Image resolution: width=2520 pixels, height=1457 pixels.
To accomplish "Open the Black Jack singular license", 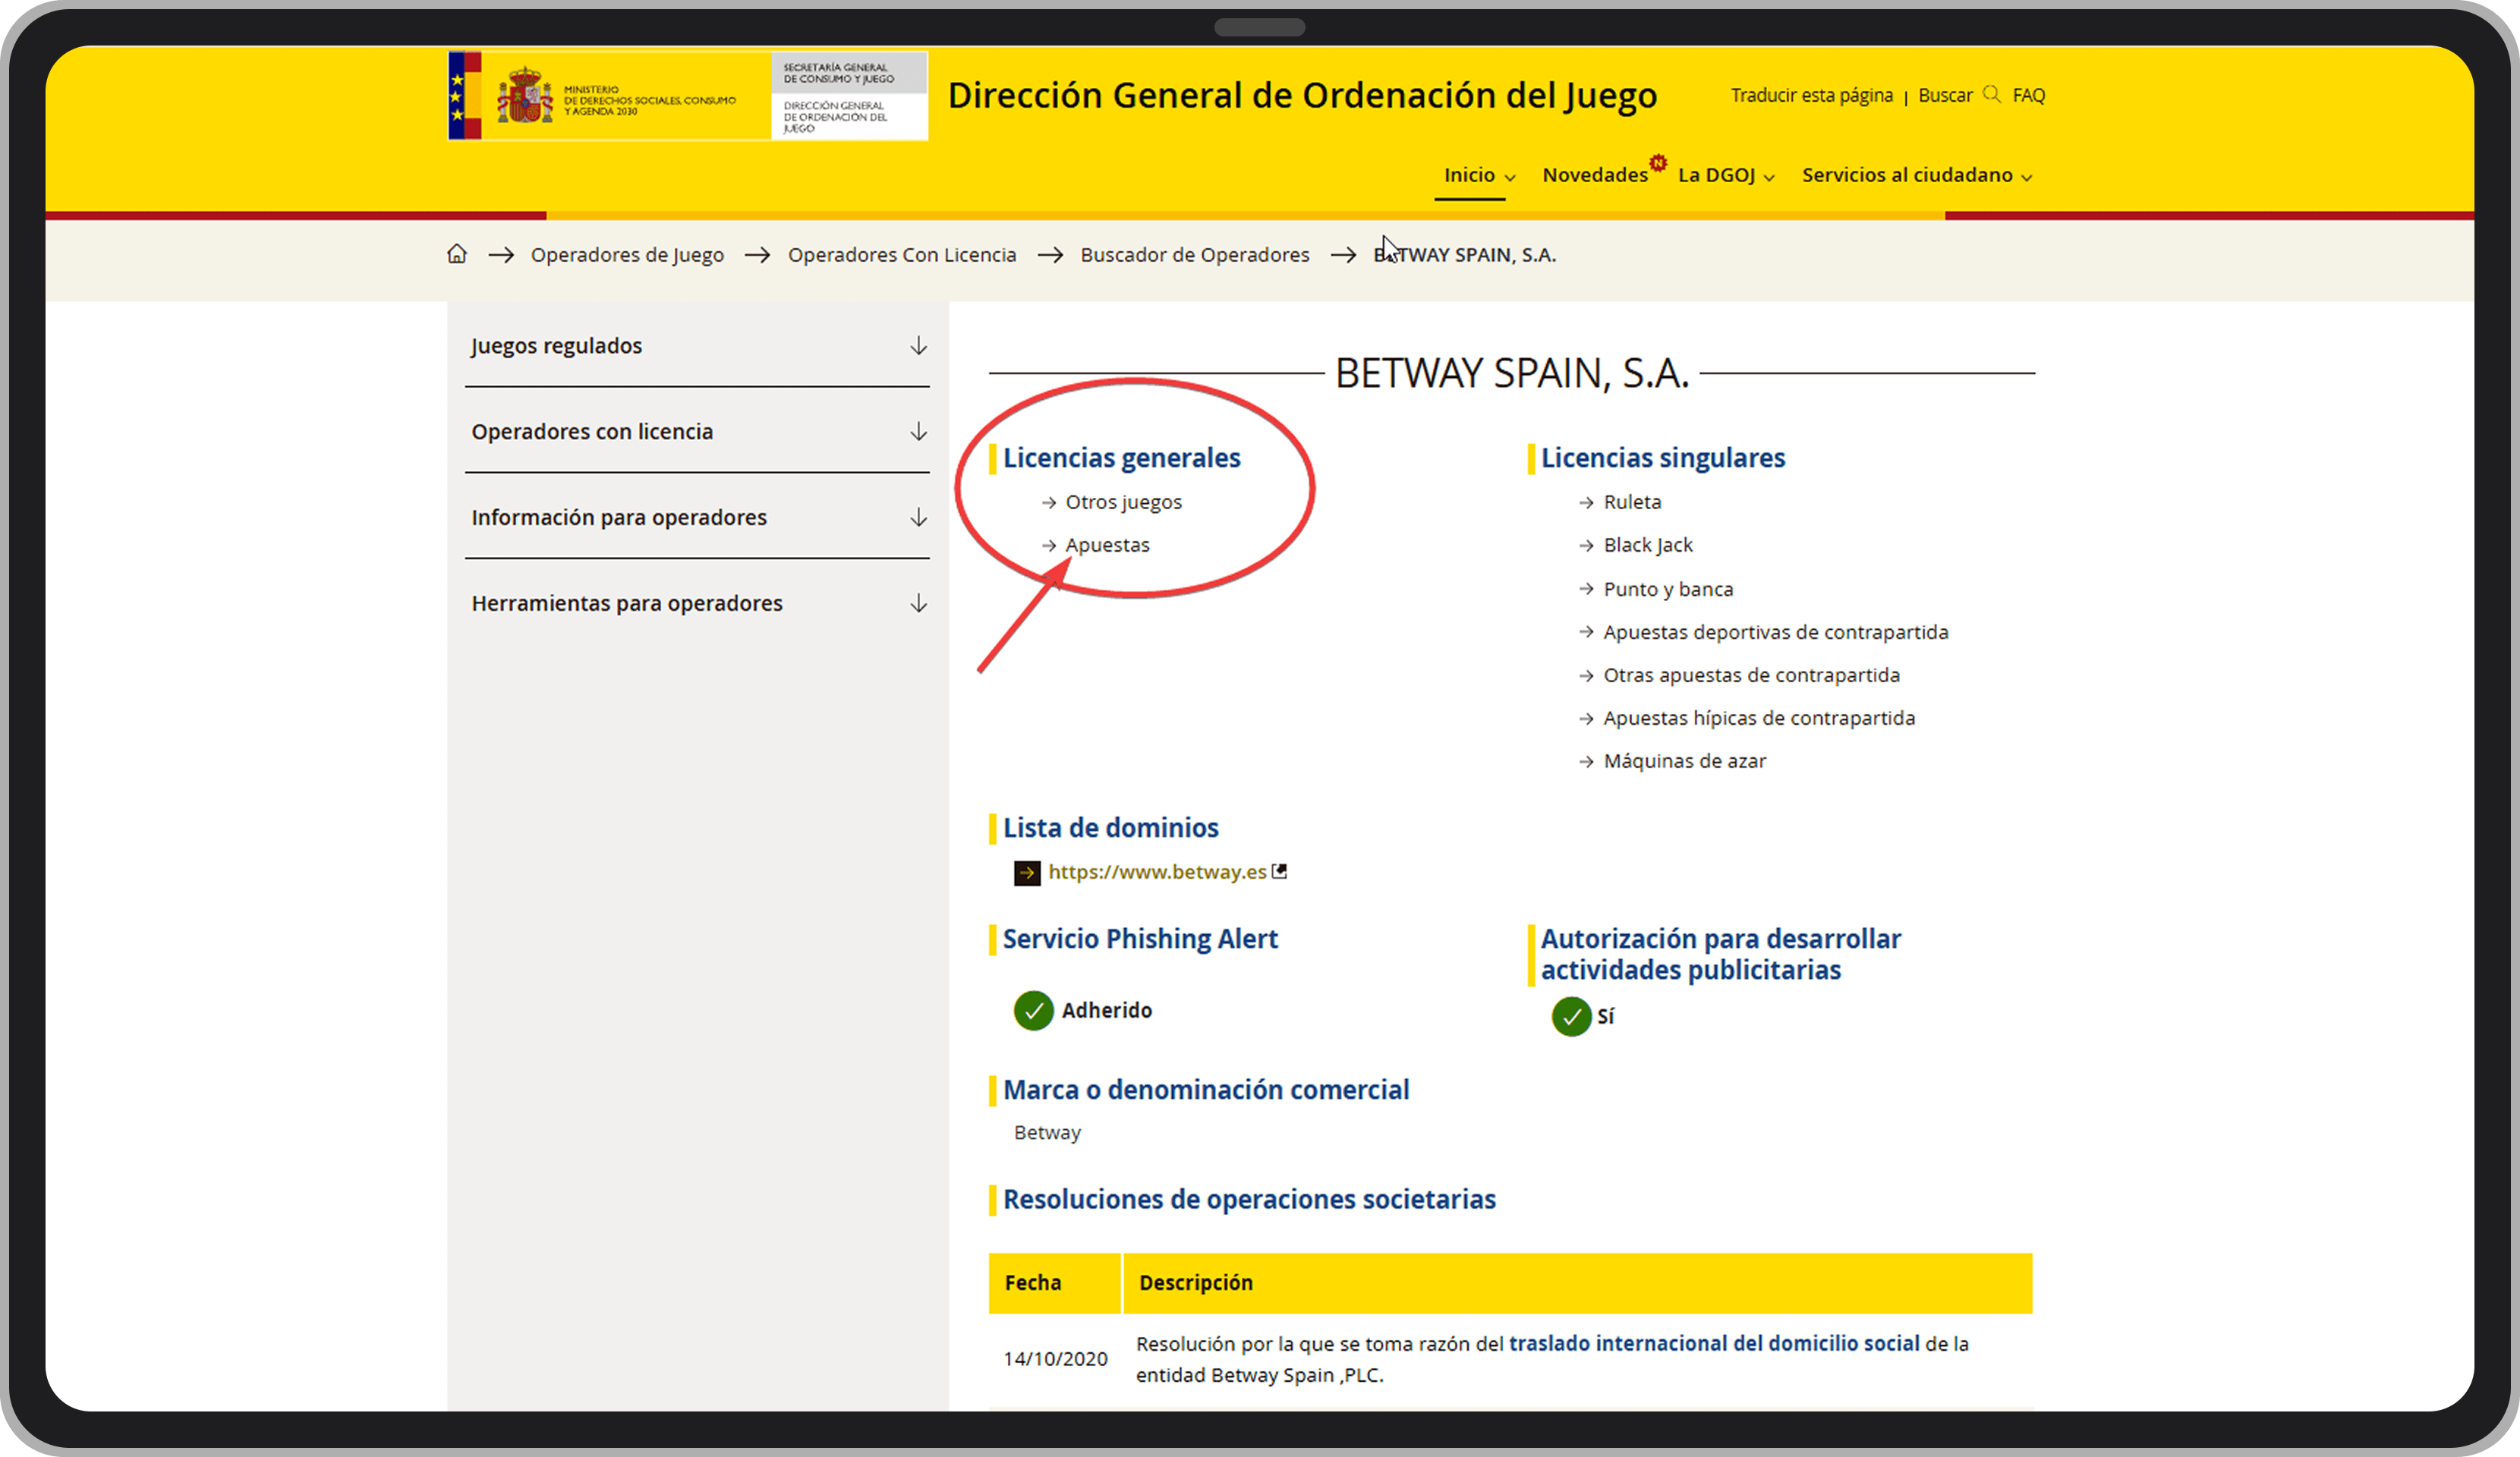I will [x=1648, y=545].
